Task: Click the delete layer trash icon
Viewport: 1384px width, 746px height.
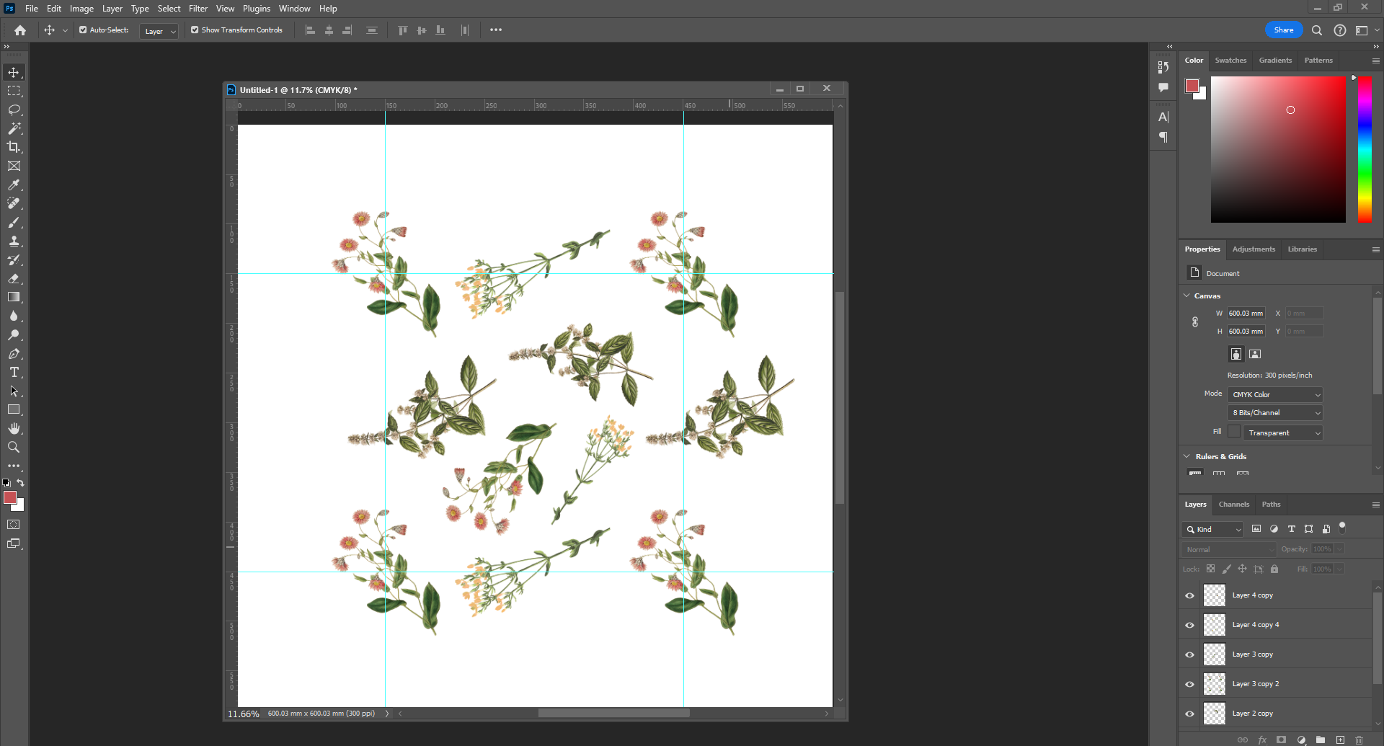Action: (1359, 740)
